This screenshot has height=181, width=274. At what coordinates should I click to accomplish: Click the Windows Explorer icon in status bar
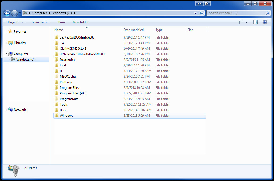click(13, 170)
